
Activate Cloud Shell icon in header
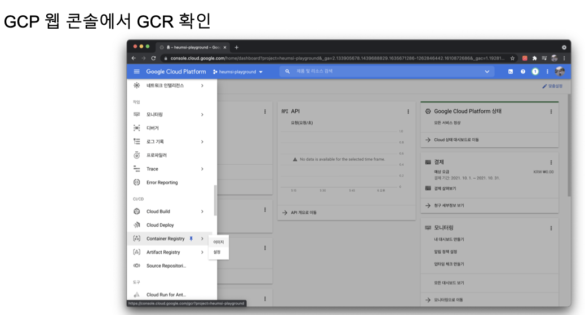(x=511, y=71)
